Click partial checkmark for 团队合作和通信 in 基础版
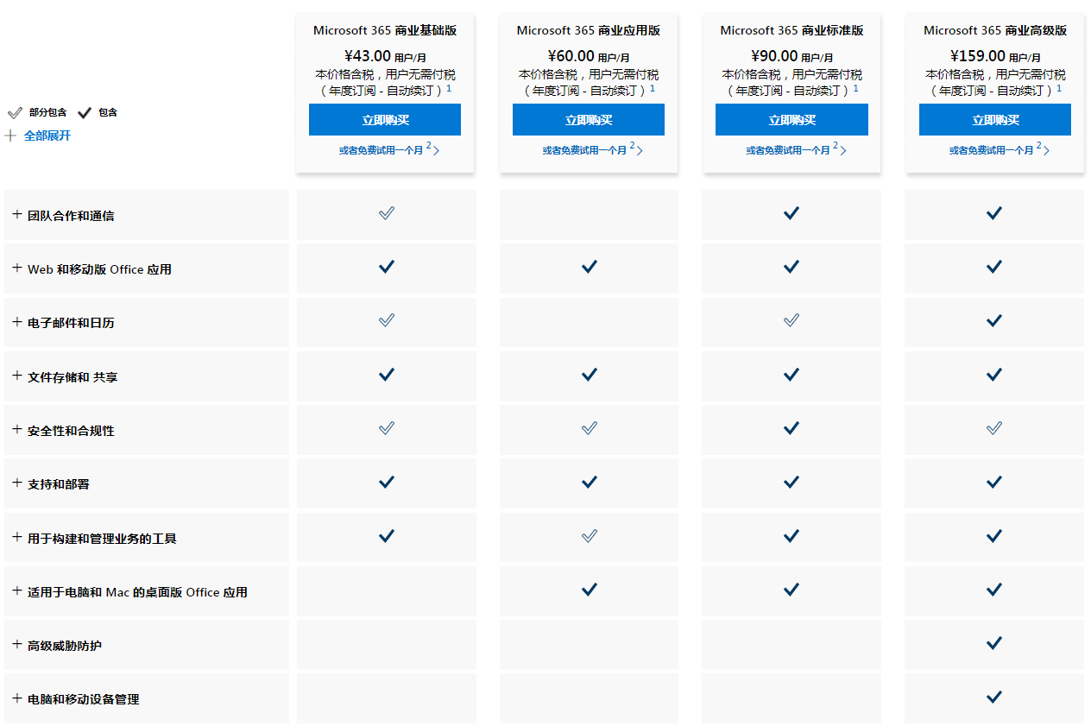 coord(387,213)
